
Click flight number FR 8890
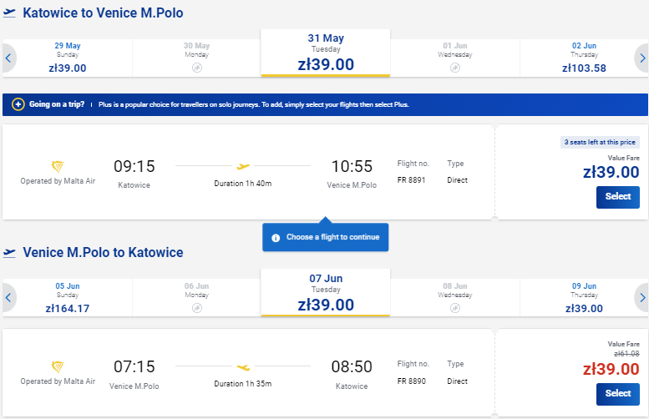(411, 381)
